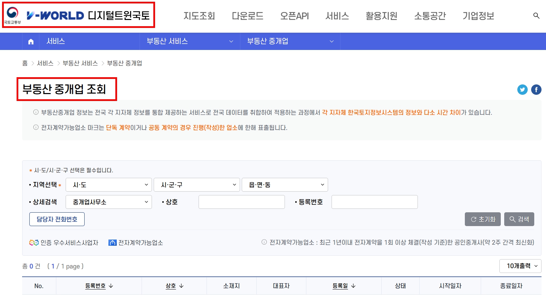Image resolution: width=546 pixels, height=295 pixels.
Task: Click the 서비스 breadcrumb link
Action: (x=45, y=63)
